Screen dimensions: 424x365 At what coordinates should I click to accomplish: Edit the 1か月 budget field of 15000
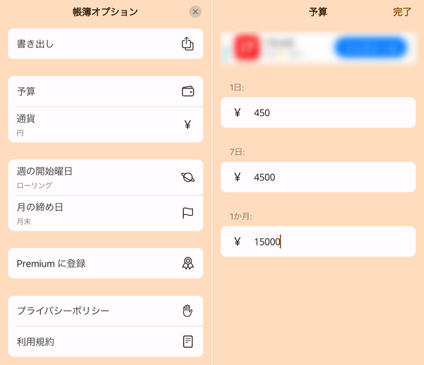pyautogui.click(x=318, y=241)
